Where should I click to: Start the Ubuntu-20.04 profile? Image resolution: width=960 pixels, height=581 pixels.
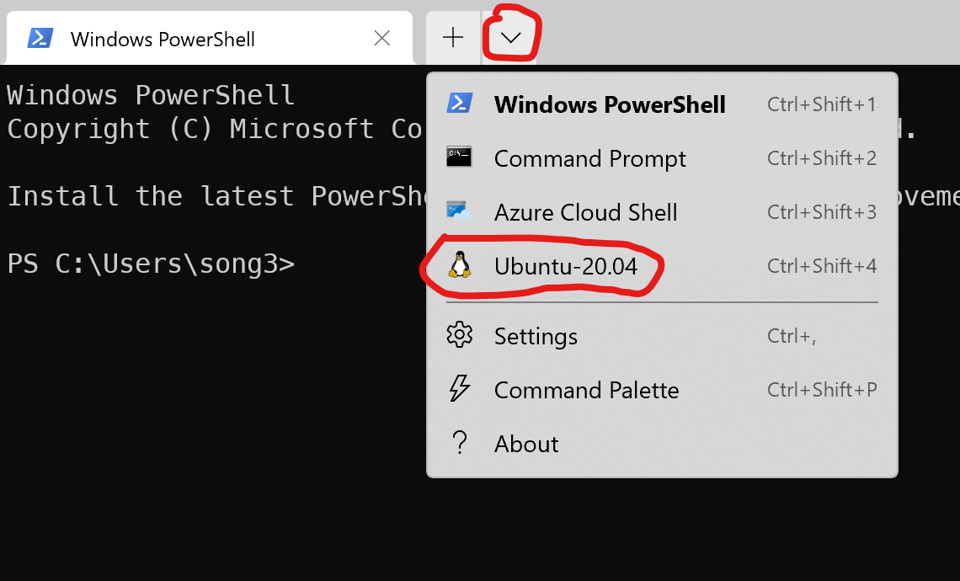click(566, 266)
